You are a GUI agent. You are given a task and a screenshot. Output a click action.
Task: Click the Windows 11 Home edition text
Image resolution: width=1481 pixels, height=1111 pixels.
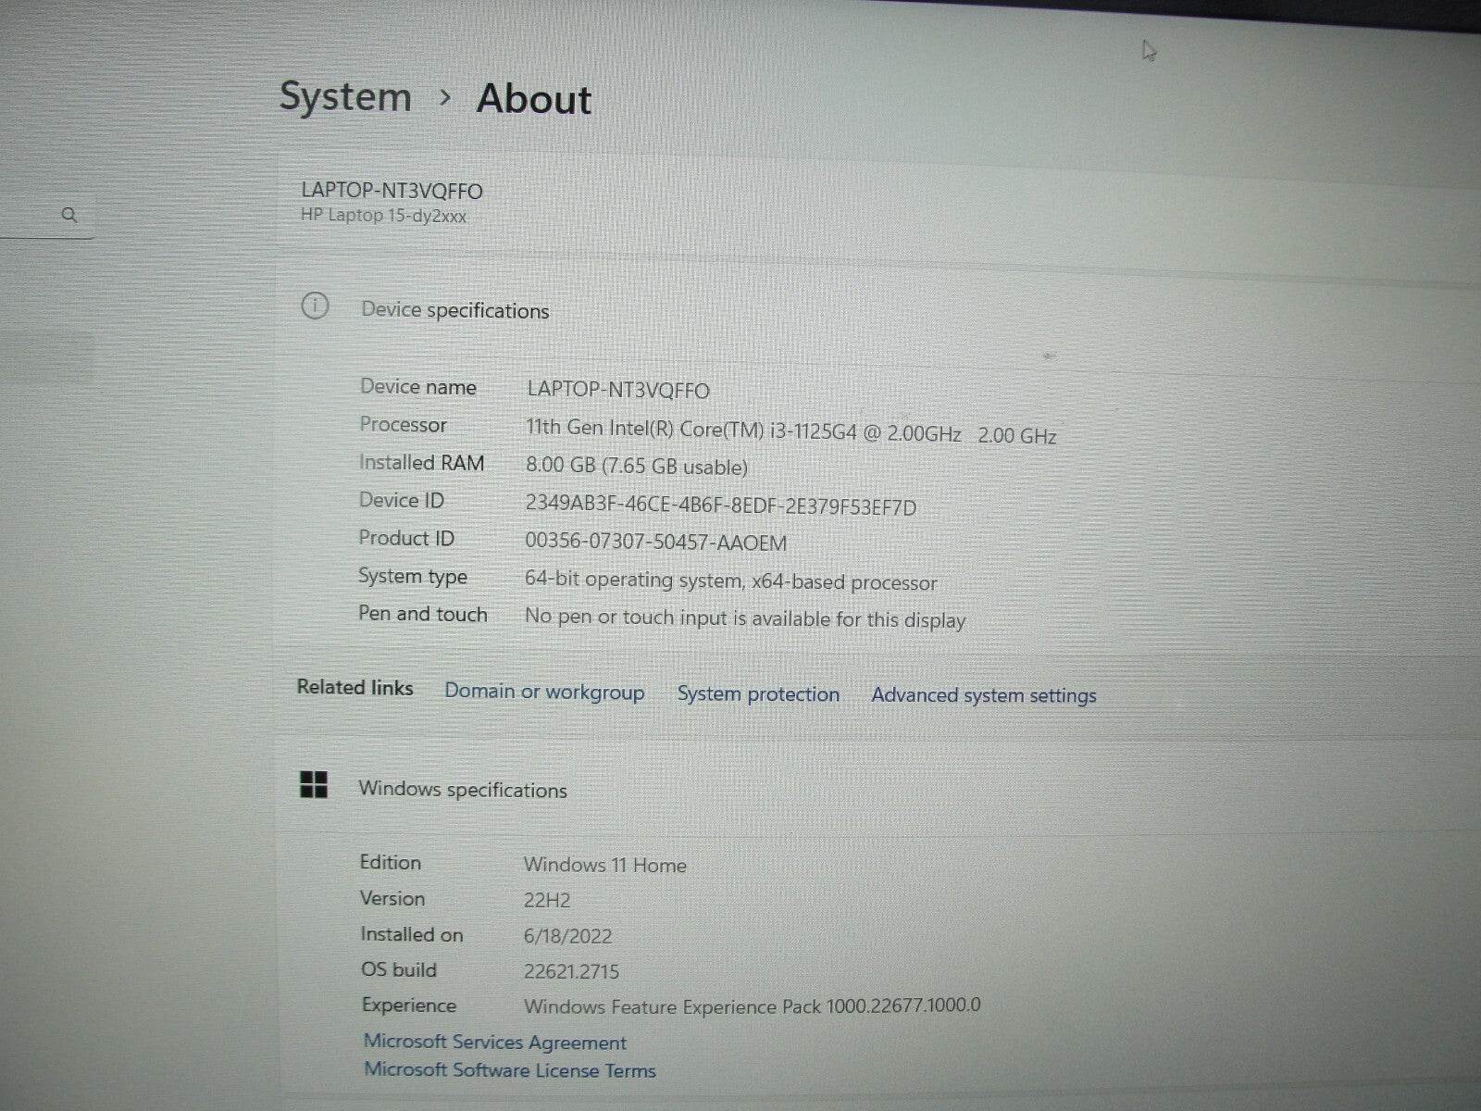(x=605, y=865)
